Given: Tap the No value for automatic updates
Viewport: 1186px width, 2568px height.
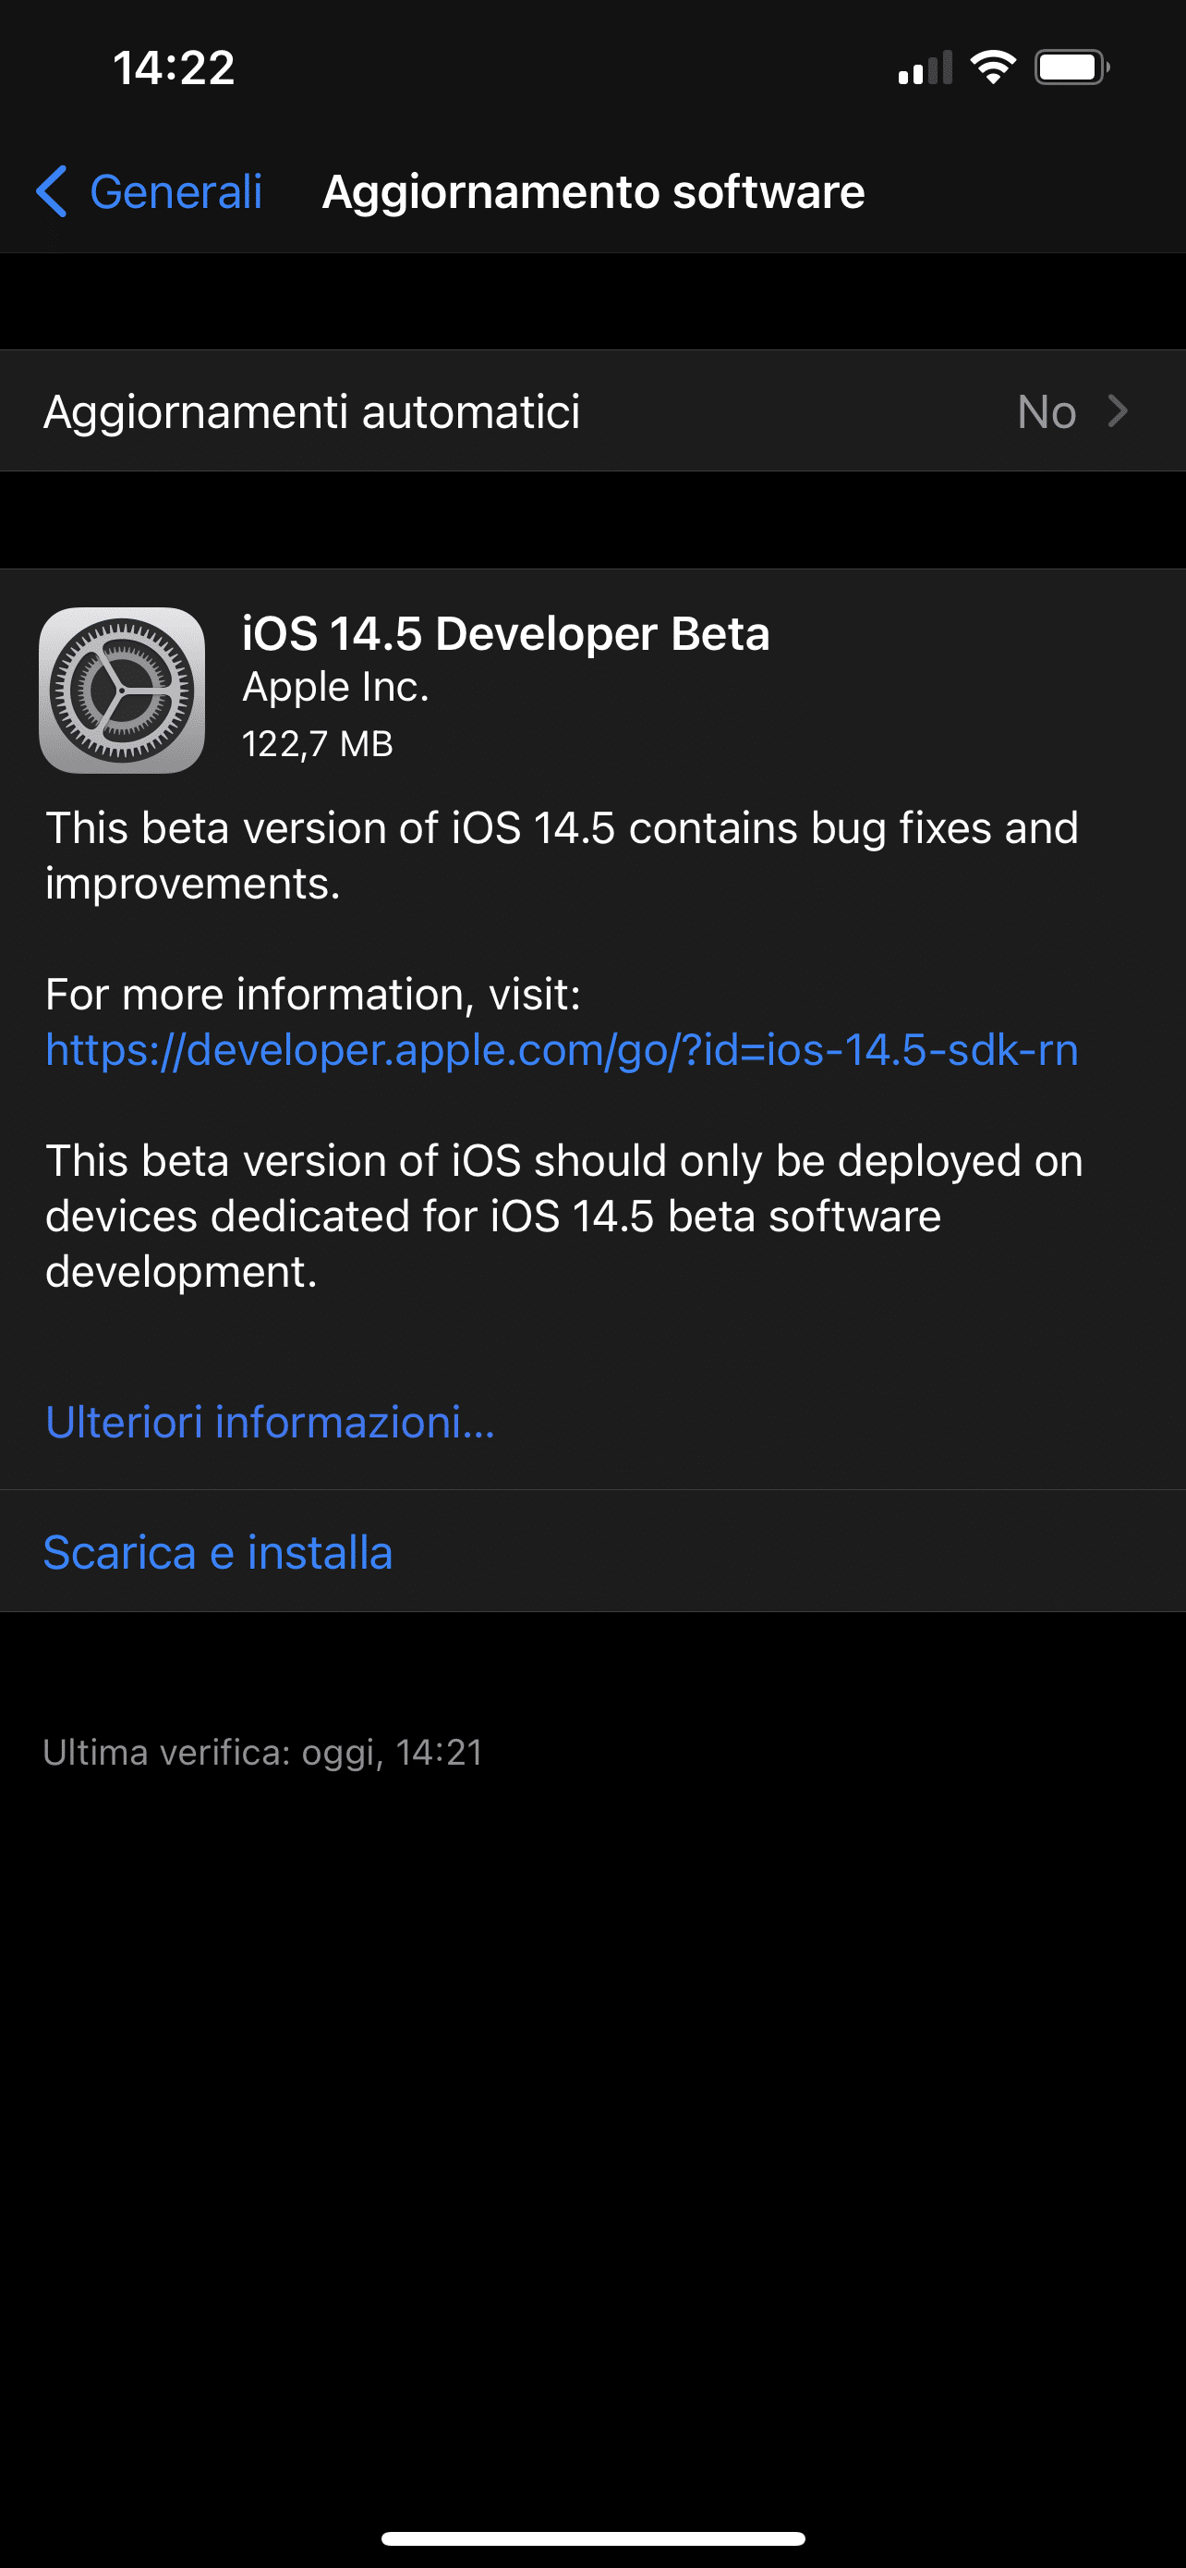Looking at the screenshot, I should [x=1047, y=411].
